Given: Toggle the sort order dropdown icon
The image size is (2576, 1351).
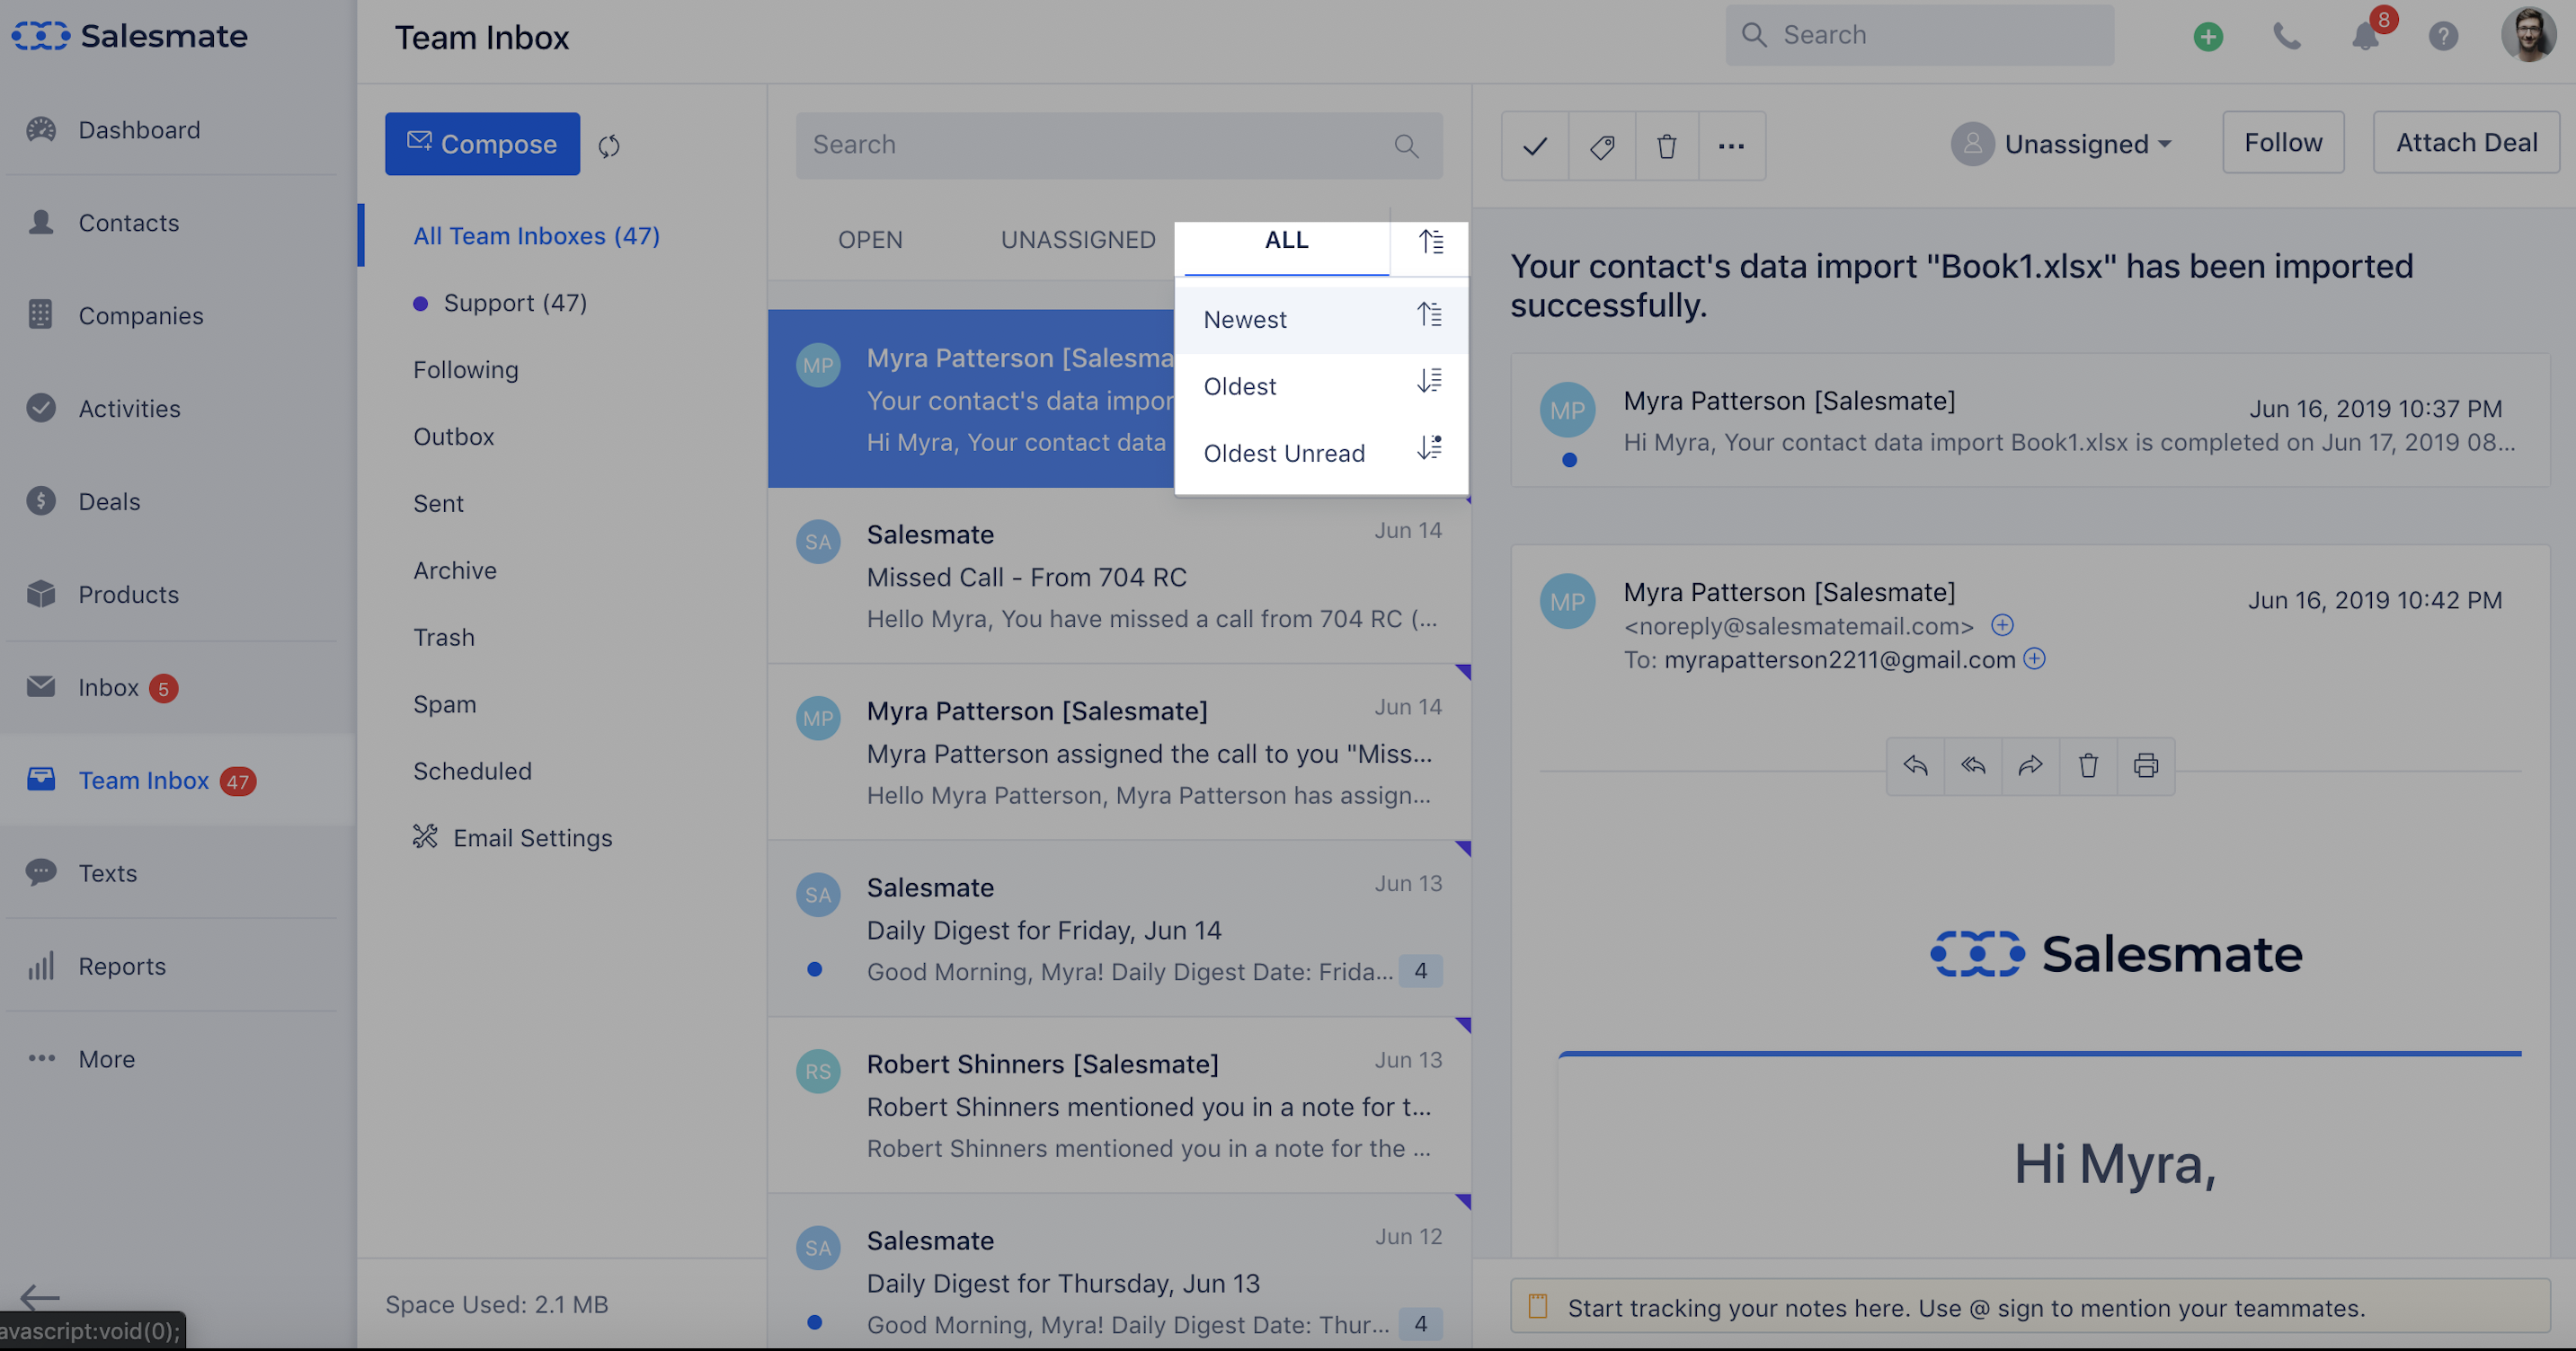Looking at the screenshot, I should (1430, 241).
